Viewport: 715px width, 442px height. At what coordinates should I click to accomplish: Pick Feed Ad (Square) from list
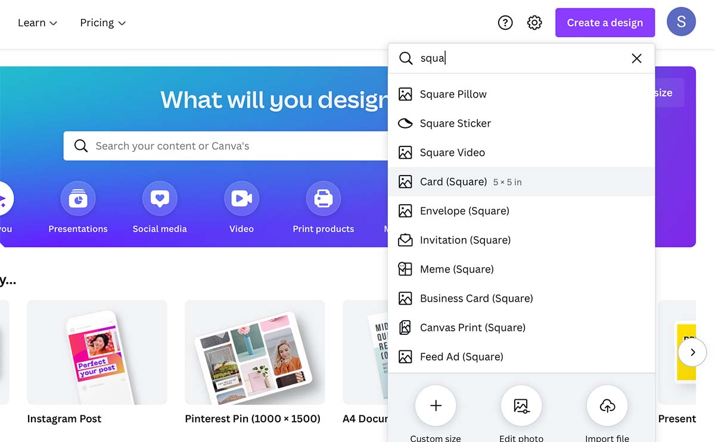pos(521,356)
